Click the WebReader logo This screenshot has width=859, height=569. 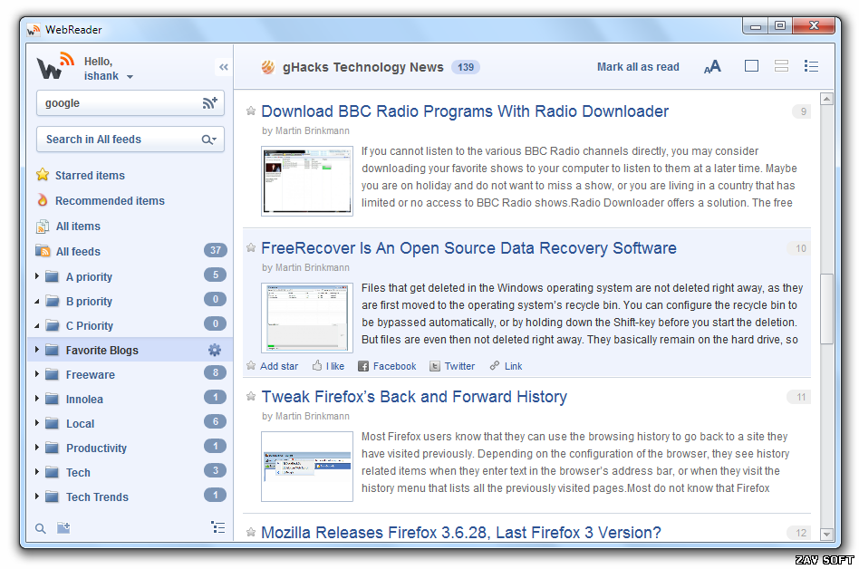[55, 67]
